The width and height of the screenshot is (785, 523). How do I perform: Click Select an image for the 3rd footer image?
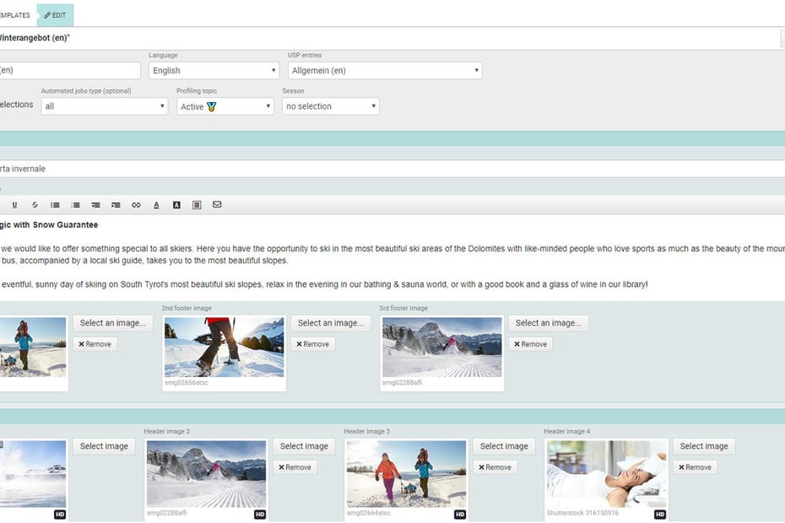(x=549, y=323)
